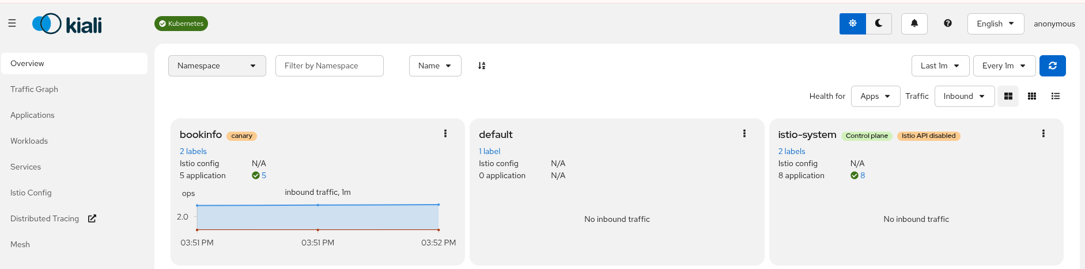Select compact cards view layout

1031,96
